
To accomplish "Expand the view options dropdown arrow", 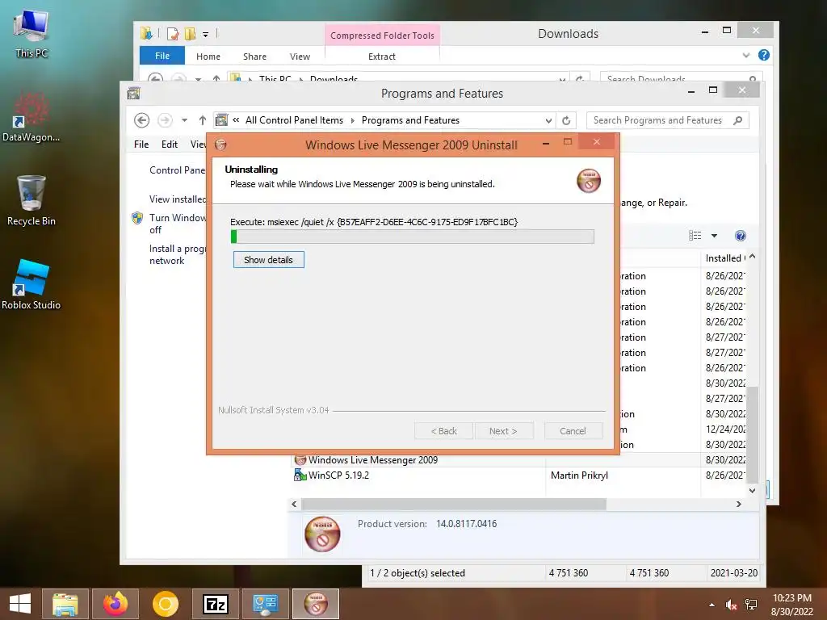I will (x=714, y=236).
